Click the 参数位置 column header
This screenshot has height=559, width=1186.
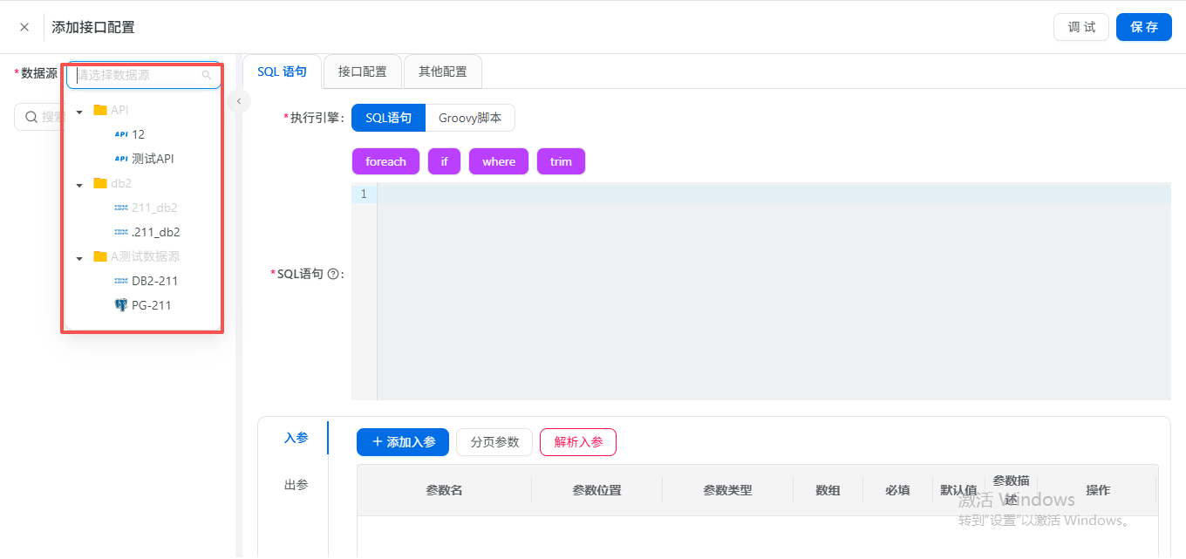click(x=597, y=490)
